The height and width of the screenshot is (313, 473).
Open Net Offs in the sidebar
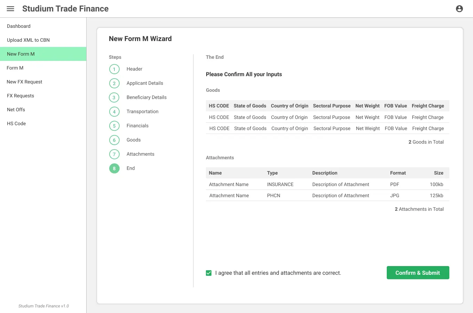(x=43, y=110)
